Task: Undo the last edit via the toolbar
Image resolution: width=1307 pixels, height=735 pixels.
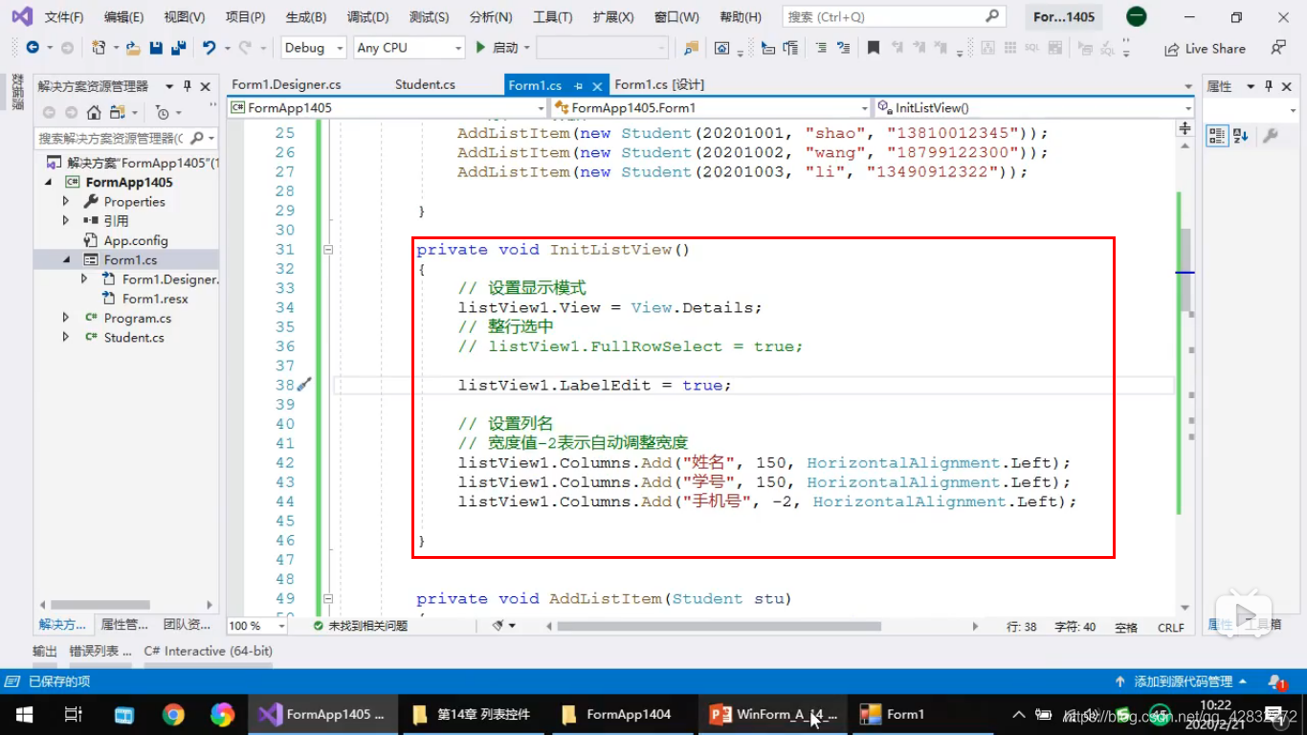Action: [209, 48]
